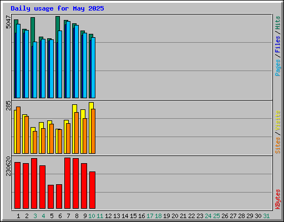The image size is (284, 222).
Task: Click day 11 on the x-axis
Action: [100, 216]
